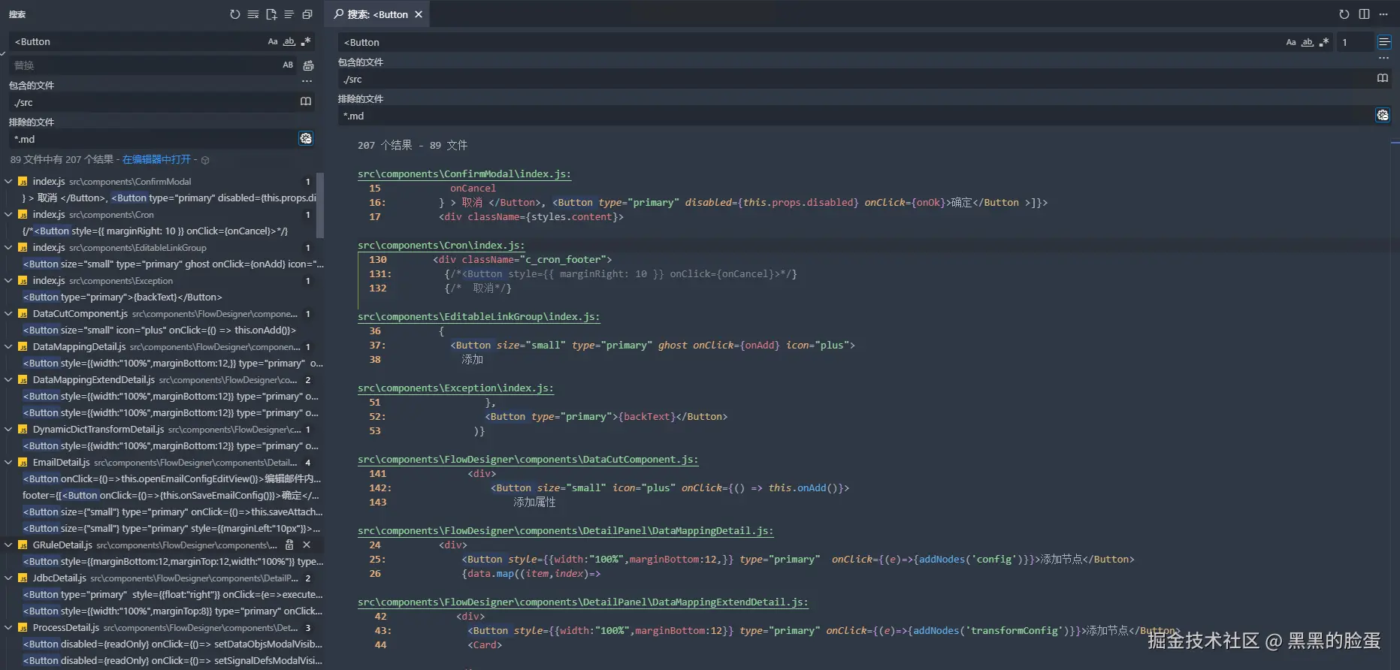Toggle search only in open editors in sidebar
Image resolution: width=1400 pixels, height=670 pixels.
pos(306,101)
